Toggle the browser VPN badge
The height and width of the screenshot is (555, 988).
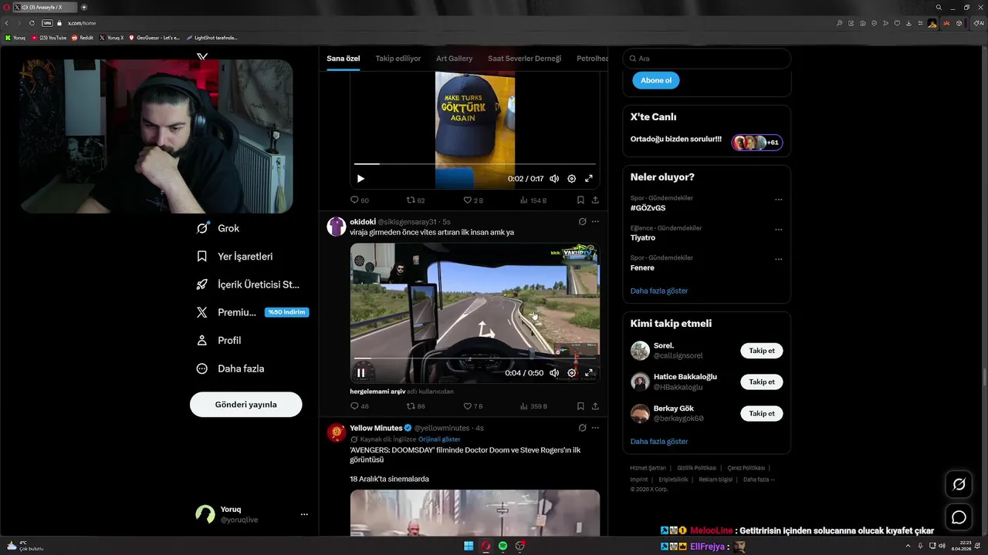pyautogui.click(x=47, y=23)
